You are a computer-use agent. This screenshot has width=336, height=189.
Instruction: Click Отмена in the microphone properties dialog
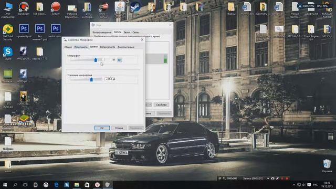119,128
